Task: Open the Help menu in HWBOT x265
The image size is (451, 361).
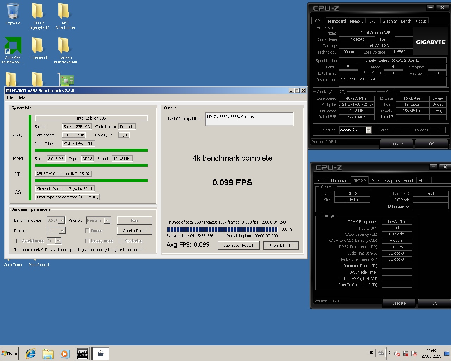Action: pyautogui.click(x=21, y=97)
